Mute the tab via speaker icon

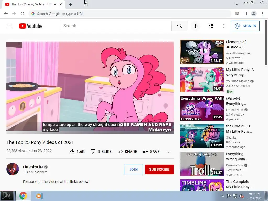[x=55, y=4]
